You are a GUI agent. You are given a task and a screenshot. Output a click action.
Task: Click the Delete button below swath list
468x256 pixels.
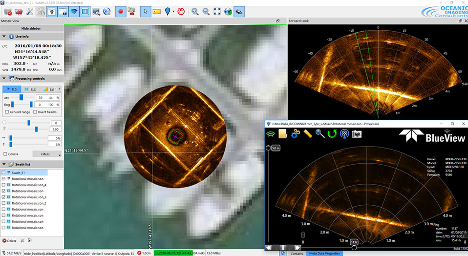pos(10,241)
